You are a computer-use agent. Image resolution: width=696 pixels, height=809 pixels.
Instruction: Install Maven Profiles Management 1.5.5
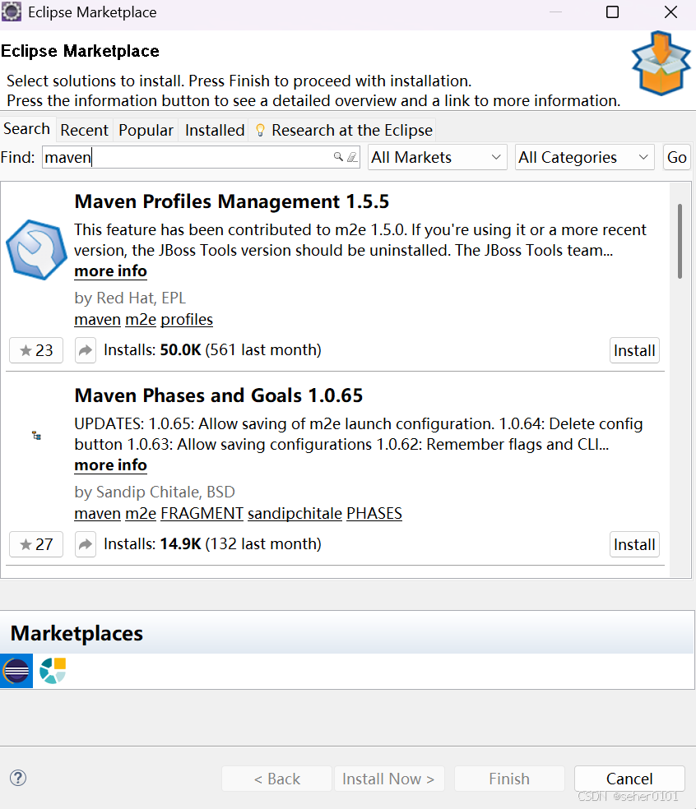[634, 350]
